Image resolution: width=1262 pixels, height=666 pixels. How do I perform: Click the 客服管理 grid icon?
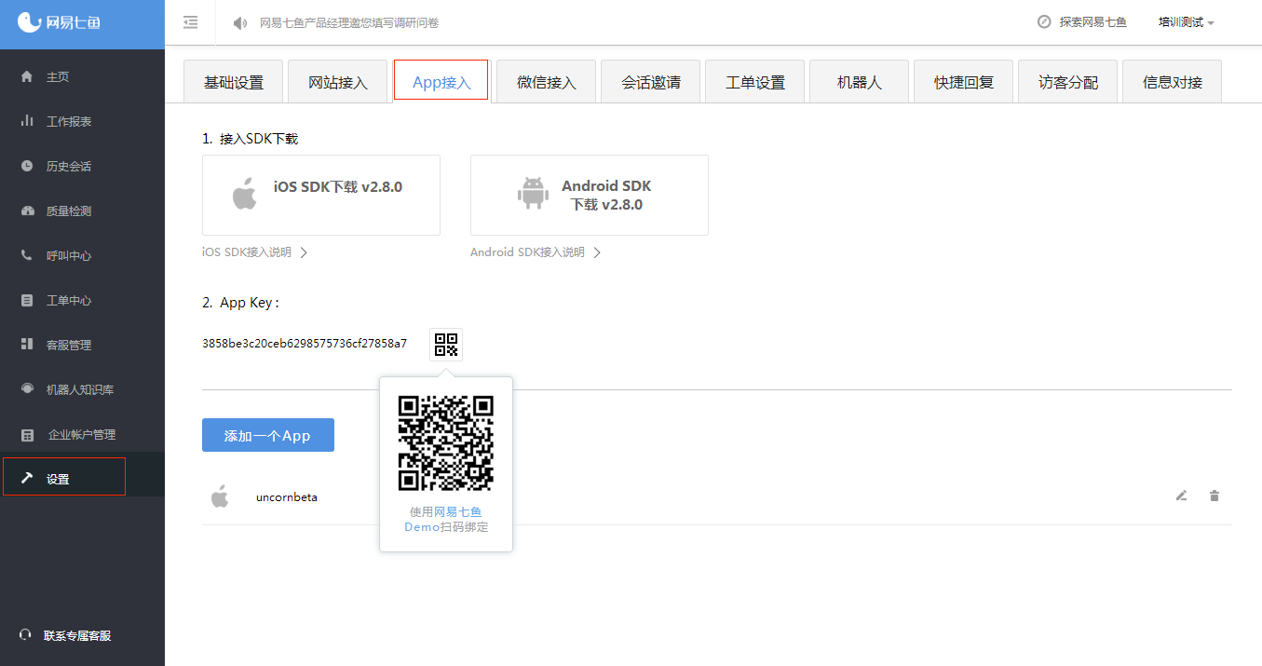27,345
